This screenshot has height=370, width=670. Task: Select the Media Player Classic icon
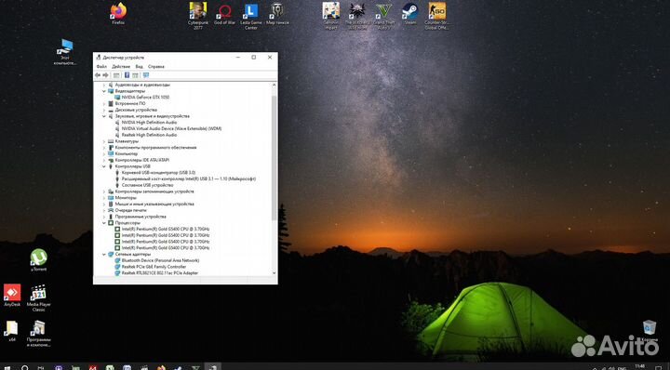click(38, 297)
